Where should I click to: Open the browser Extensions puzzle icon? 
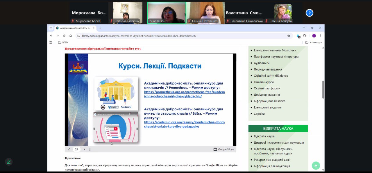coord(305,36)
